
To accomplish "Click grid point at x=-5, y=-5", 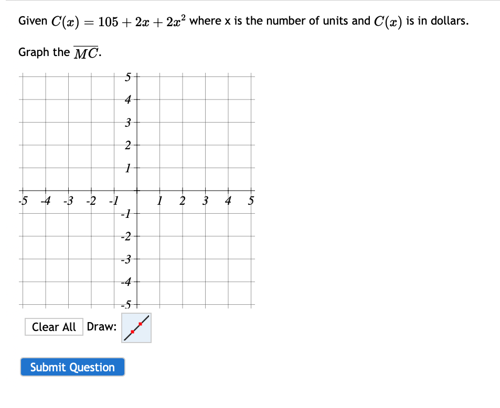I will click(23, 305).
